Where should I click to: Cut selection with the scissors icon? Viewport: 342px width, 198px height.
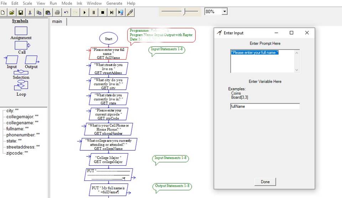[x=30, y=12]
